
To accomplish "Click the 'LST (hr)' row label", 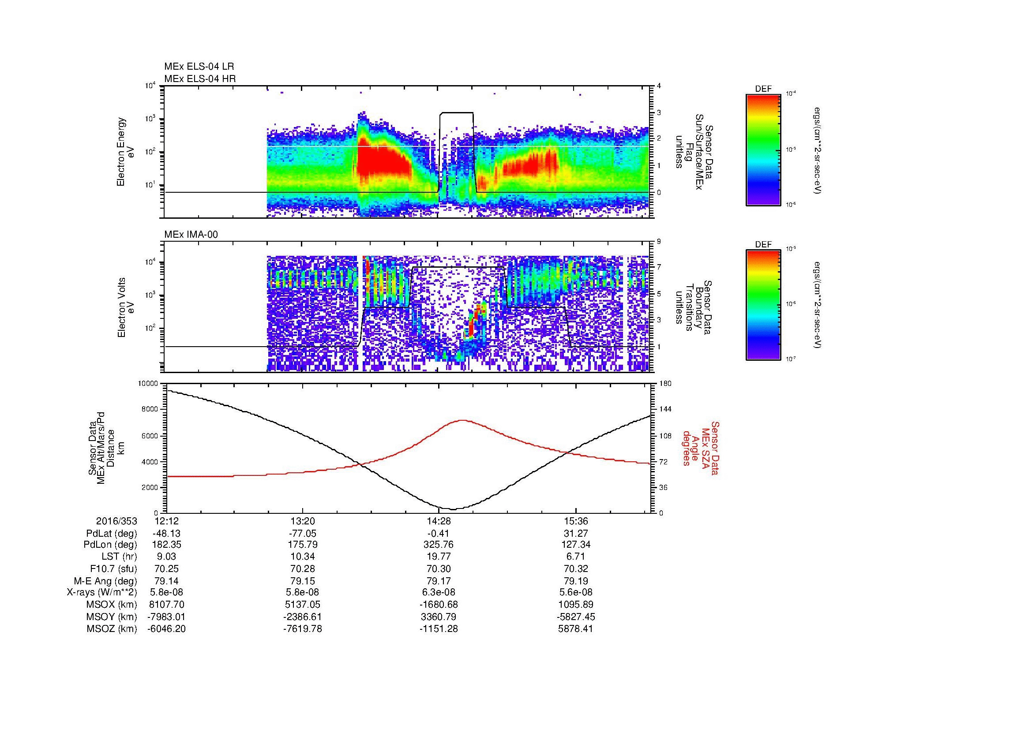I will 119,557.
